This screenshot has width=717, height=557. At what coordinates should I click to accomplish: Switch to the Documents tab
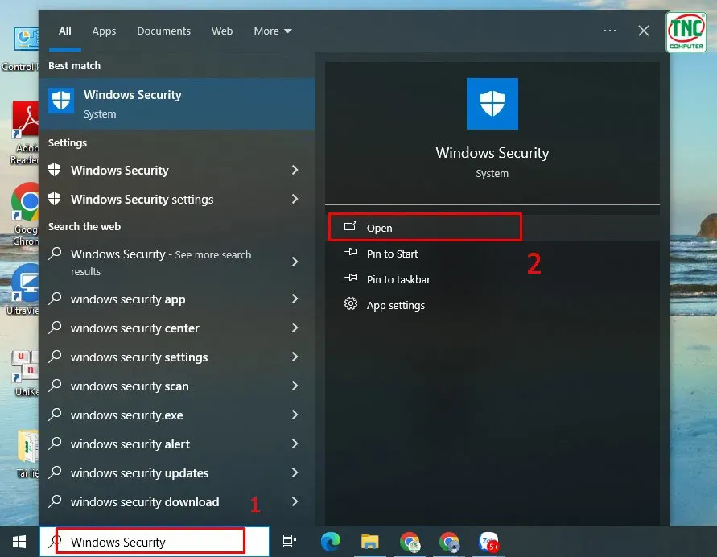(163, 31)
